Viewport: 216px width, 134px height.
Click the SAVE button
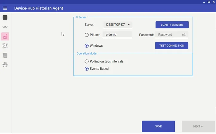[158, 126]
